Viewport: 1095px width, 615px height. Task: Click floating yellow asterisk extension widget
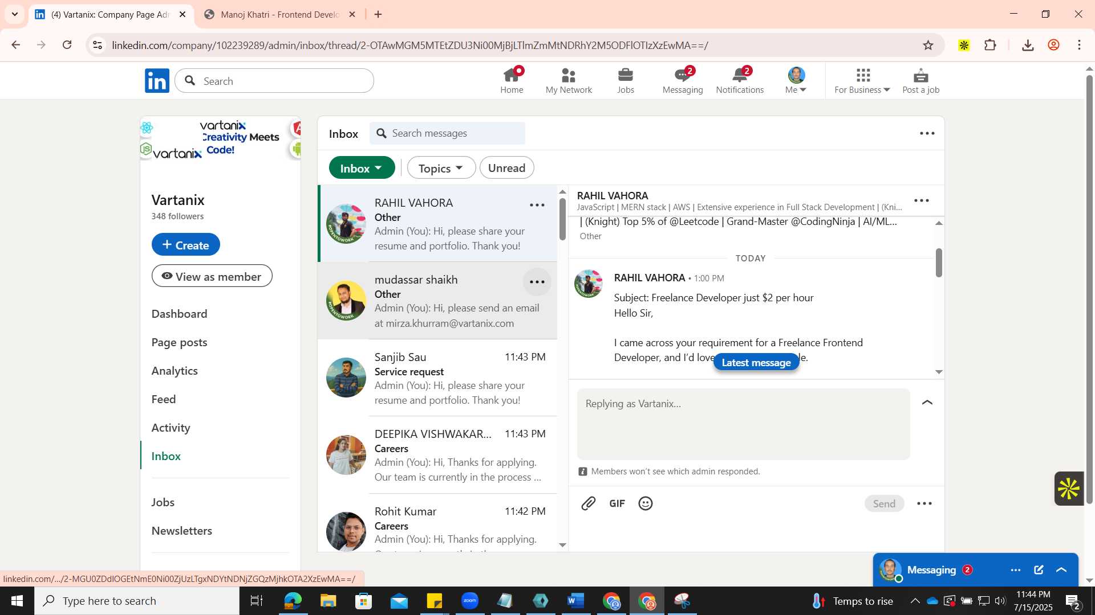point(1068,489)
